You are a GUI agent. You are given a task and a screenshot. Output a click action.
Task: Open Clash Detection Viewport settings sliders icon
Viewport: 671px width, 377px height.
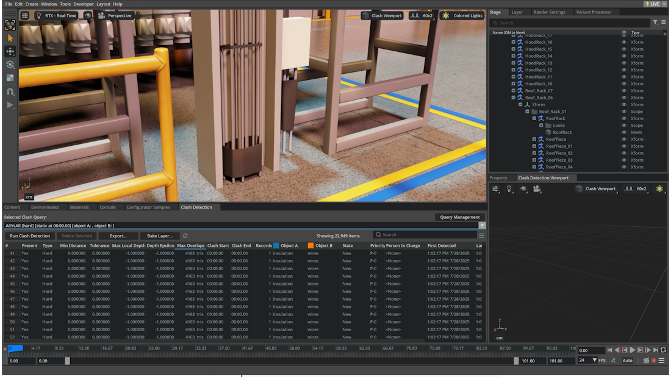point(495,188)
